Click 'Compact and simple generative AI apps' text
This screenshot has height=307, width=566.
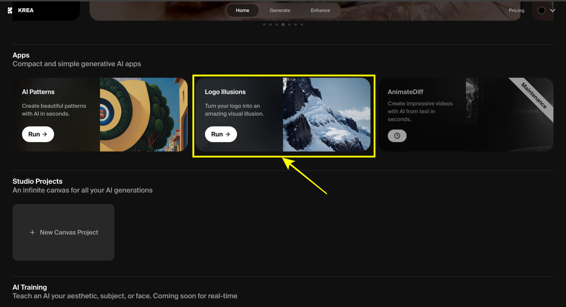(x=77, y=64)
